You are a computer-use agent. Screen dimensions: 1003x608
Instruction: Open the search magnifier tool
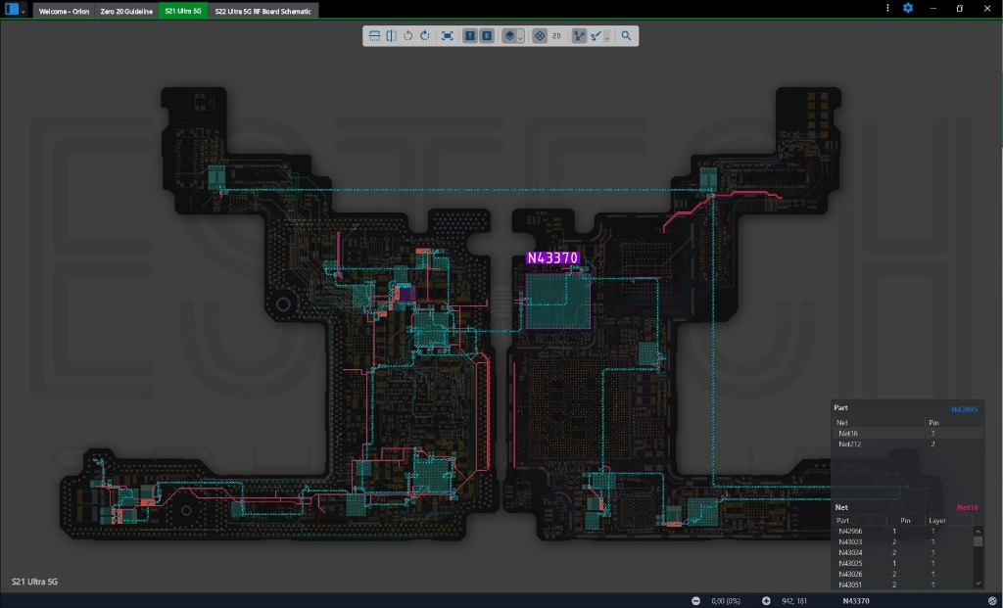coord(626,36)
